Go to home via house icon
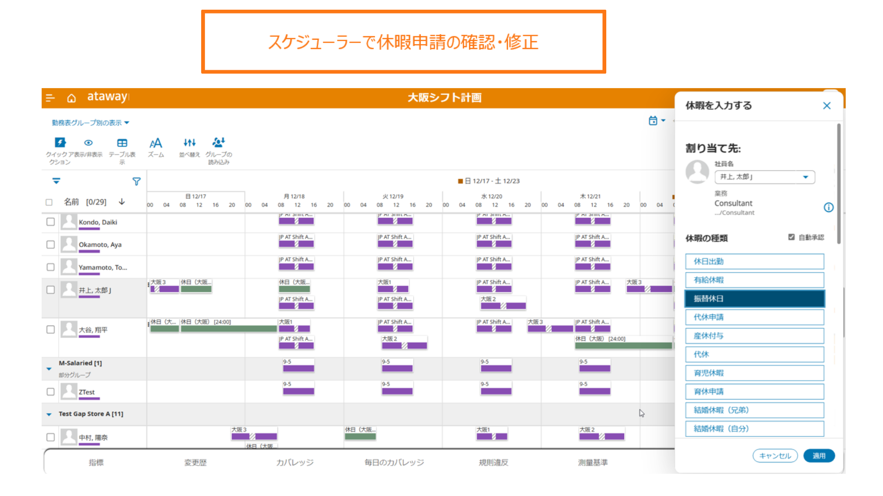The image size is (883, 496). click(x=71, y=98)
